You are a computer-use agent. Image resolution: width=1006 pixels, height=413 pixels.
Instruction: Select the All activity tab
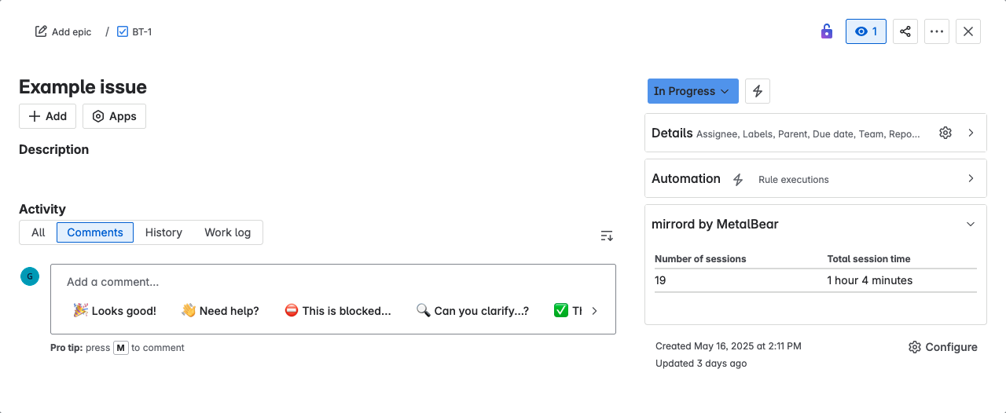tap(39, 232)
